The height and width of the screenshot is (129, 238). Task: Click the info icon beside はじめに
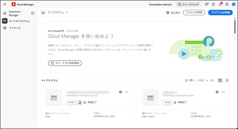pyautogui.click(x=168, y=12)
